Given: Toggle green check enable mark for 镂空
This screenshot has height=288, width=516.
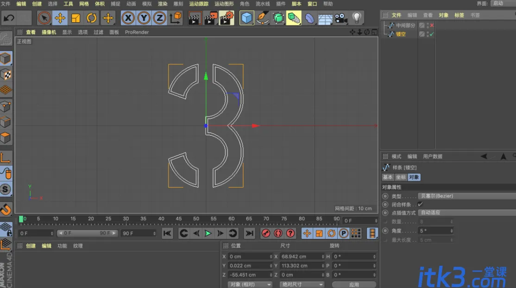Looking at the screenshot, I should [432, 34].
